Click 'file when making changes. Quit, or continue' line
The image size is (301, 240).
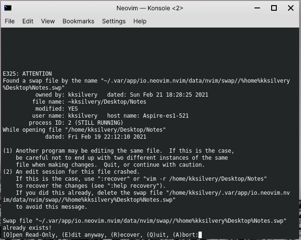110,165
